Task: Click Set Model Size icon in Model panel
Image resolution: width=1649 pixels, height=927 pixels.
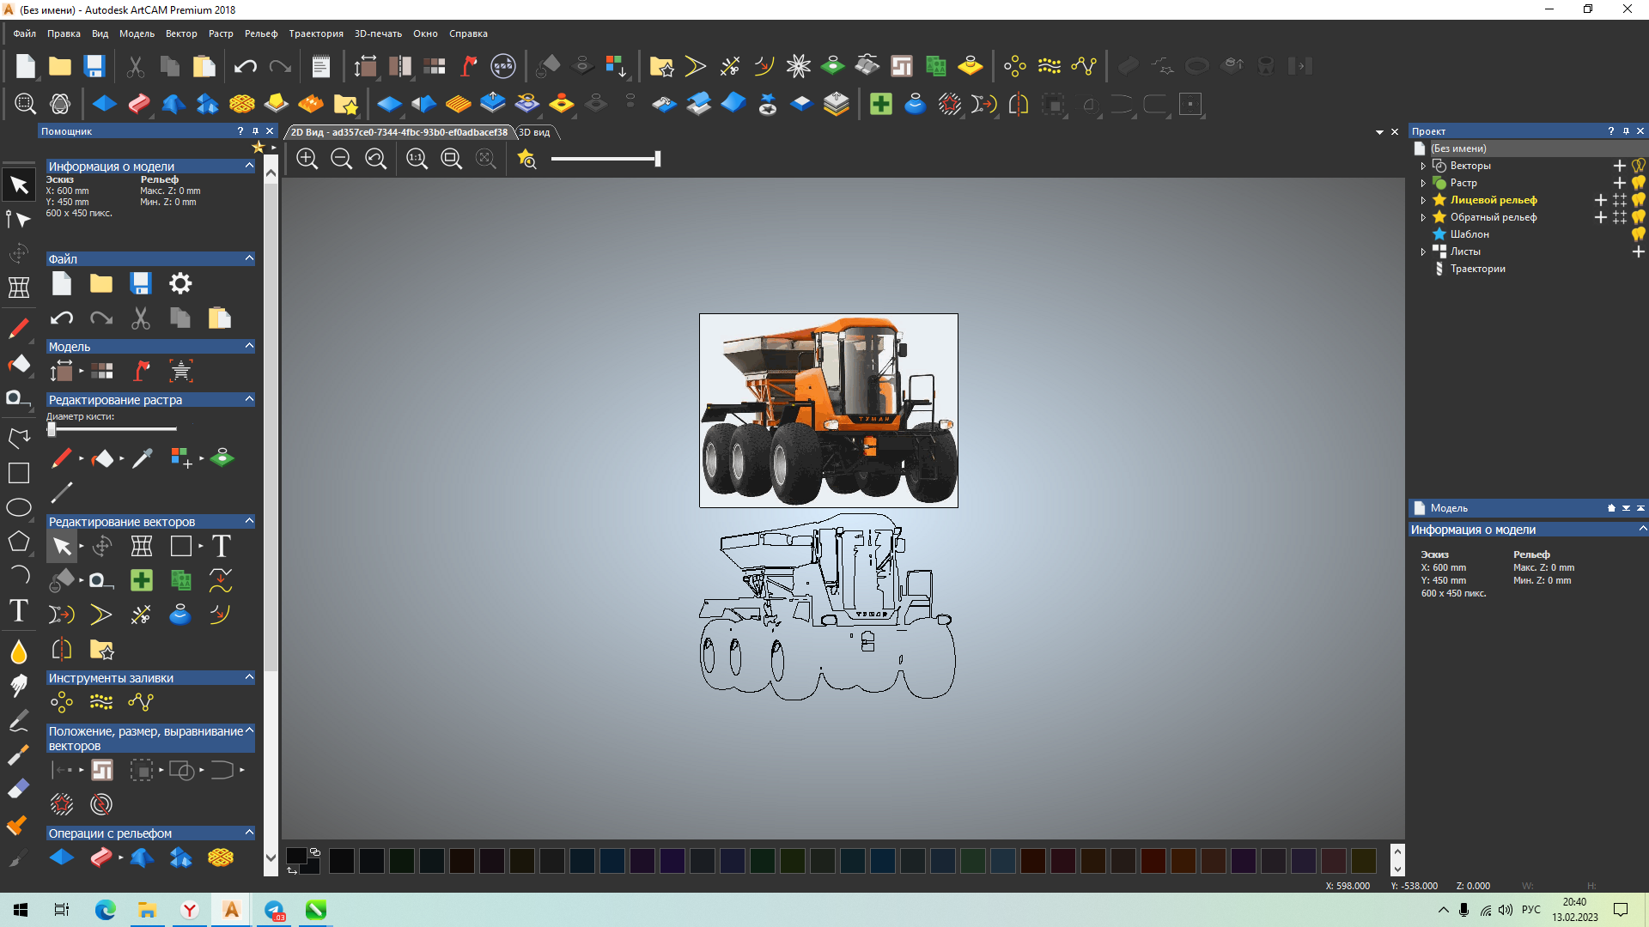Action: (62, 371)
